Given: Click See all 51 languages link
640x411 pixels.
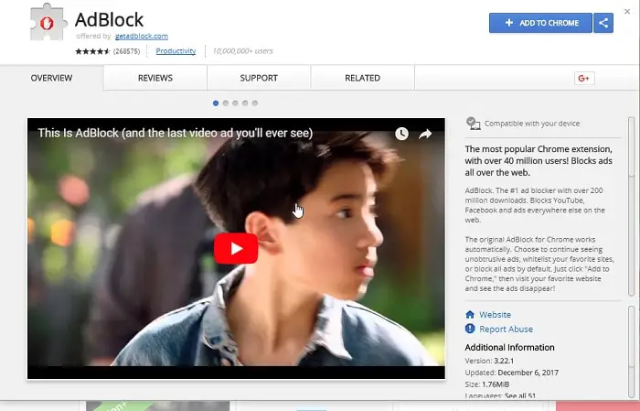Looking at the screenshot, I should pyautogui.click(x=519, y=395).
